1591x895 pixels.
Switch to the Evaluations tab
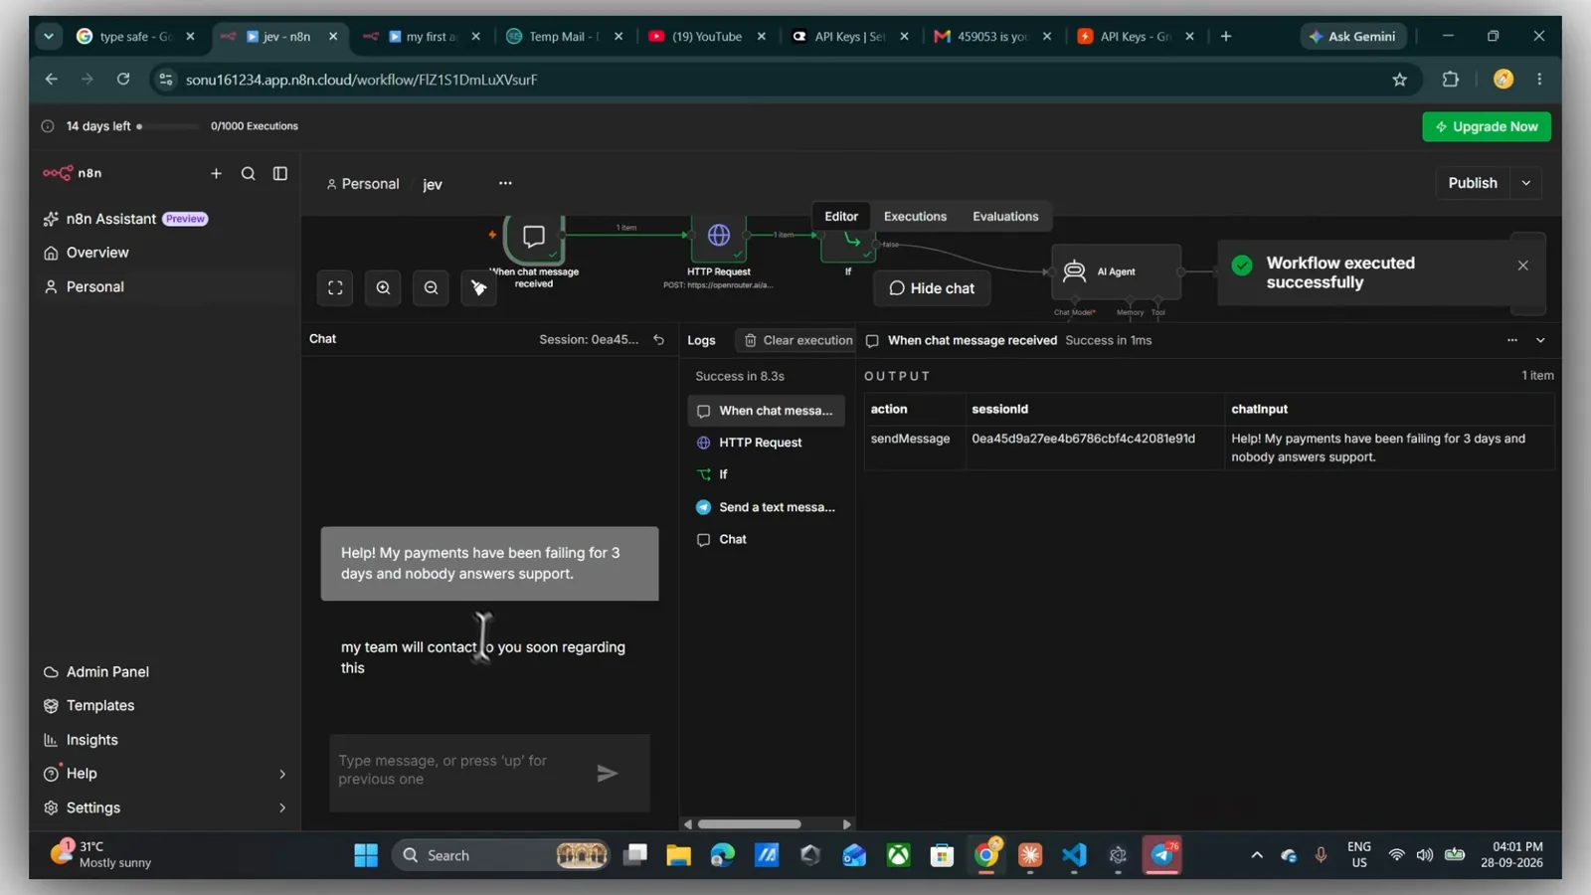(x=1005, y=216)
